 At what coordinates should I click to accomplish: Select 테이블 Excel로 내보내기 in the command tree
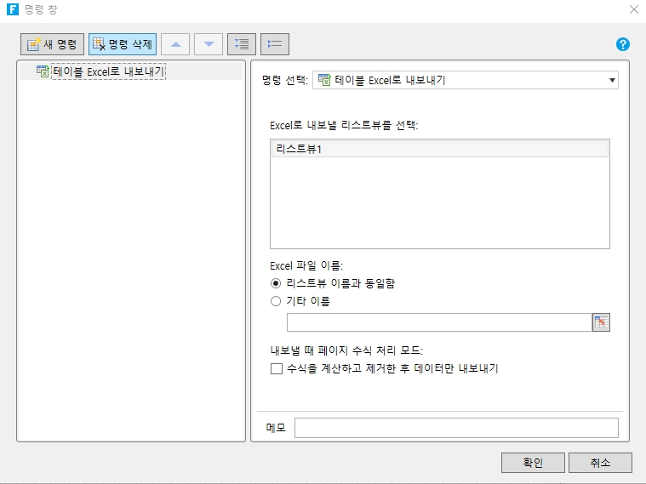click(108, 72)
